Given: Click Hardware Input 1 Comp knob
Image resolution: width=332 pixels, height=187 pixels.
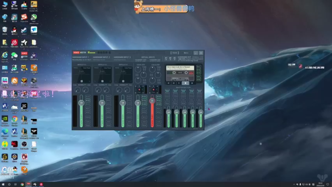Looking at the screenshot, I should [x=78, y=90].
